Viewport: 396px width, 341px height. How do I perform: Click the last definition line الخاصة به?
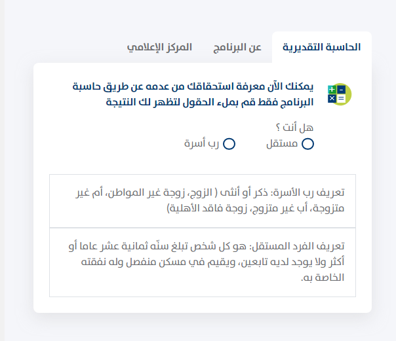(323, 278)
